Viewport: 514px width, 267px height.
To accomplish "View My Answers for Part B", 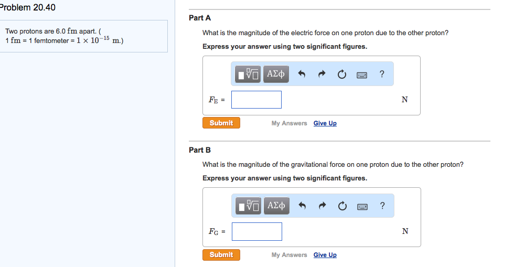I will coord(289,255).
